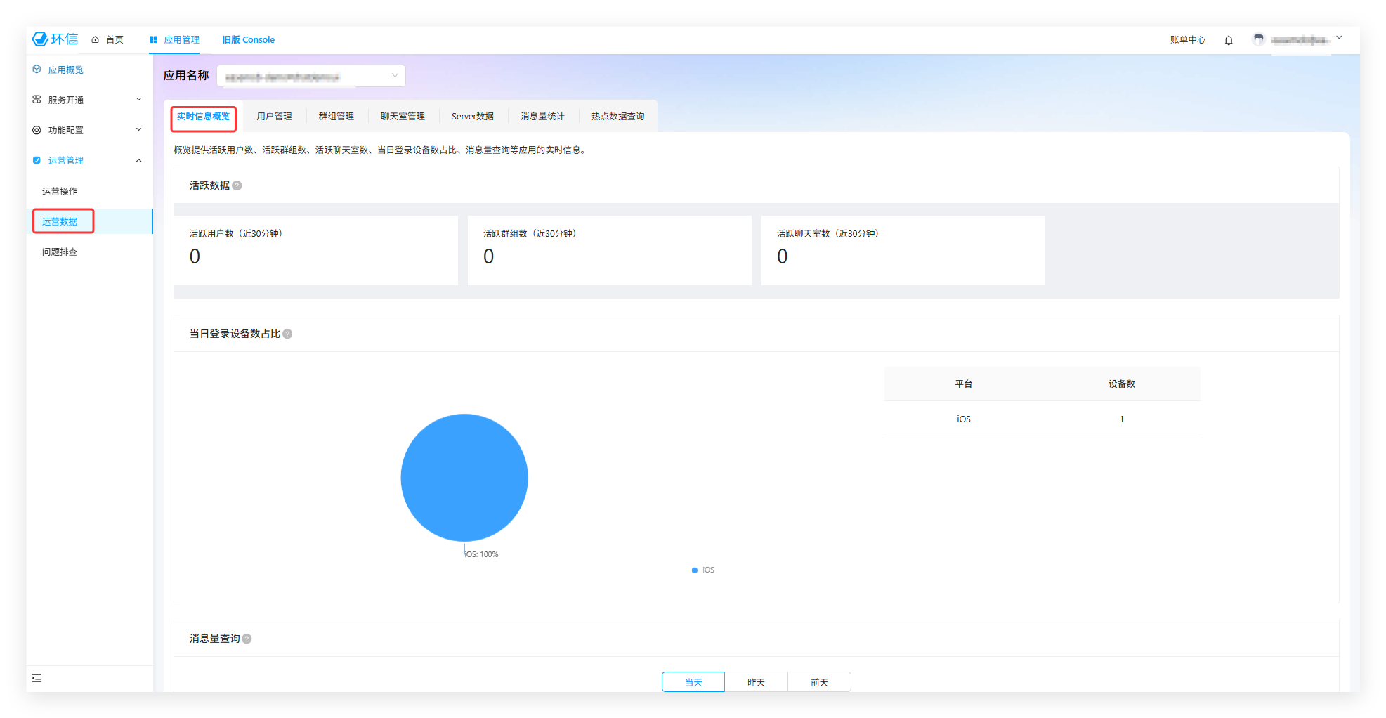The image size is (1386, 718).
Task: Click help icon next to 活跃数据
Action: click(x=237, y=185)
